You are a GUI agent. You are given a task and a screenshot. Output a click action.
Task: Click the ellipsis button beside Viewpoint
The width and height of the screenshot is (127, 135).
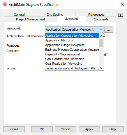[x=109, y=29]
